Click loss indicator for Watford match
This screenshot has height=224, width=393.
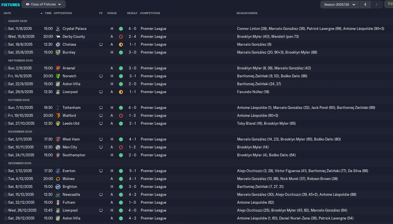click(121, 116)
